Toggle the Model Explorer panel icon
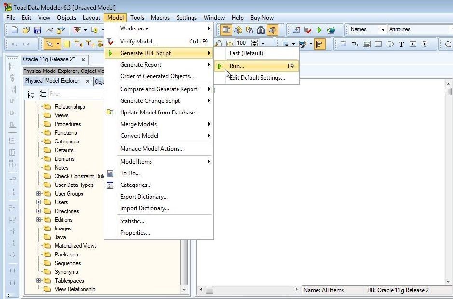 click(x=226, y=30)
